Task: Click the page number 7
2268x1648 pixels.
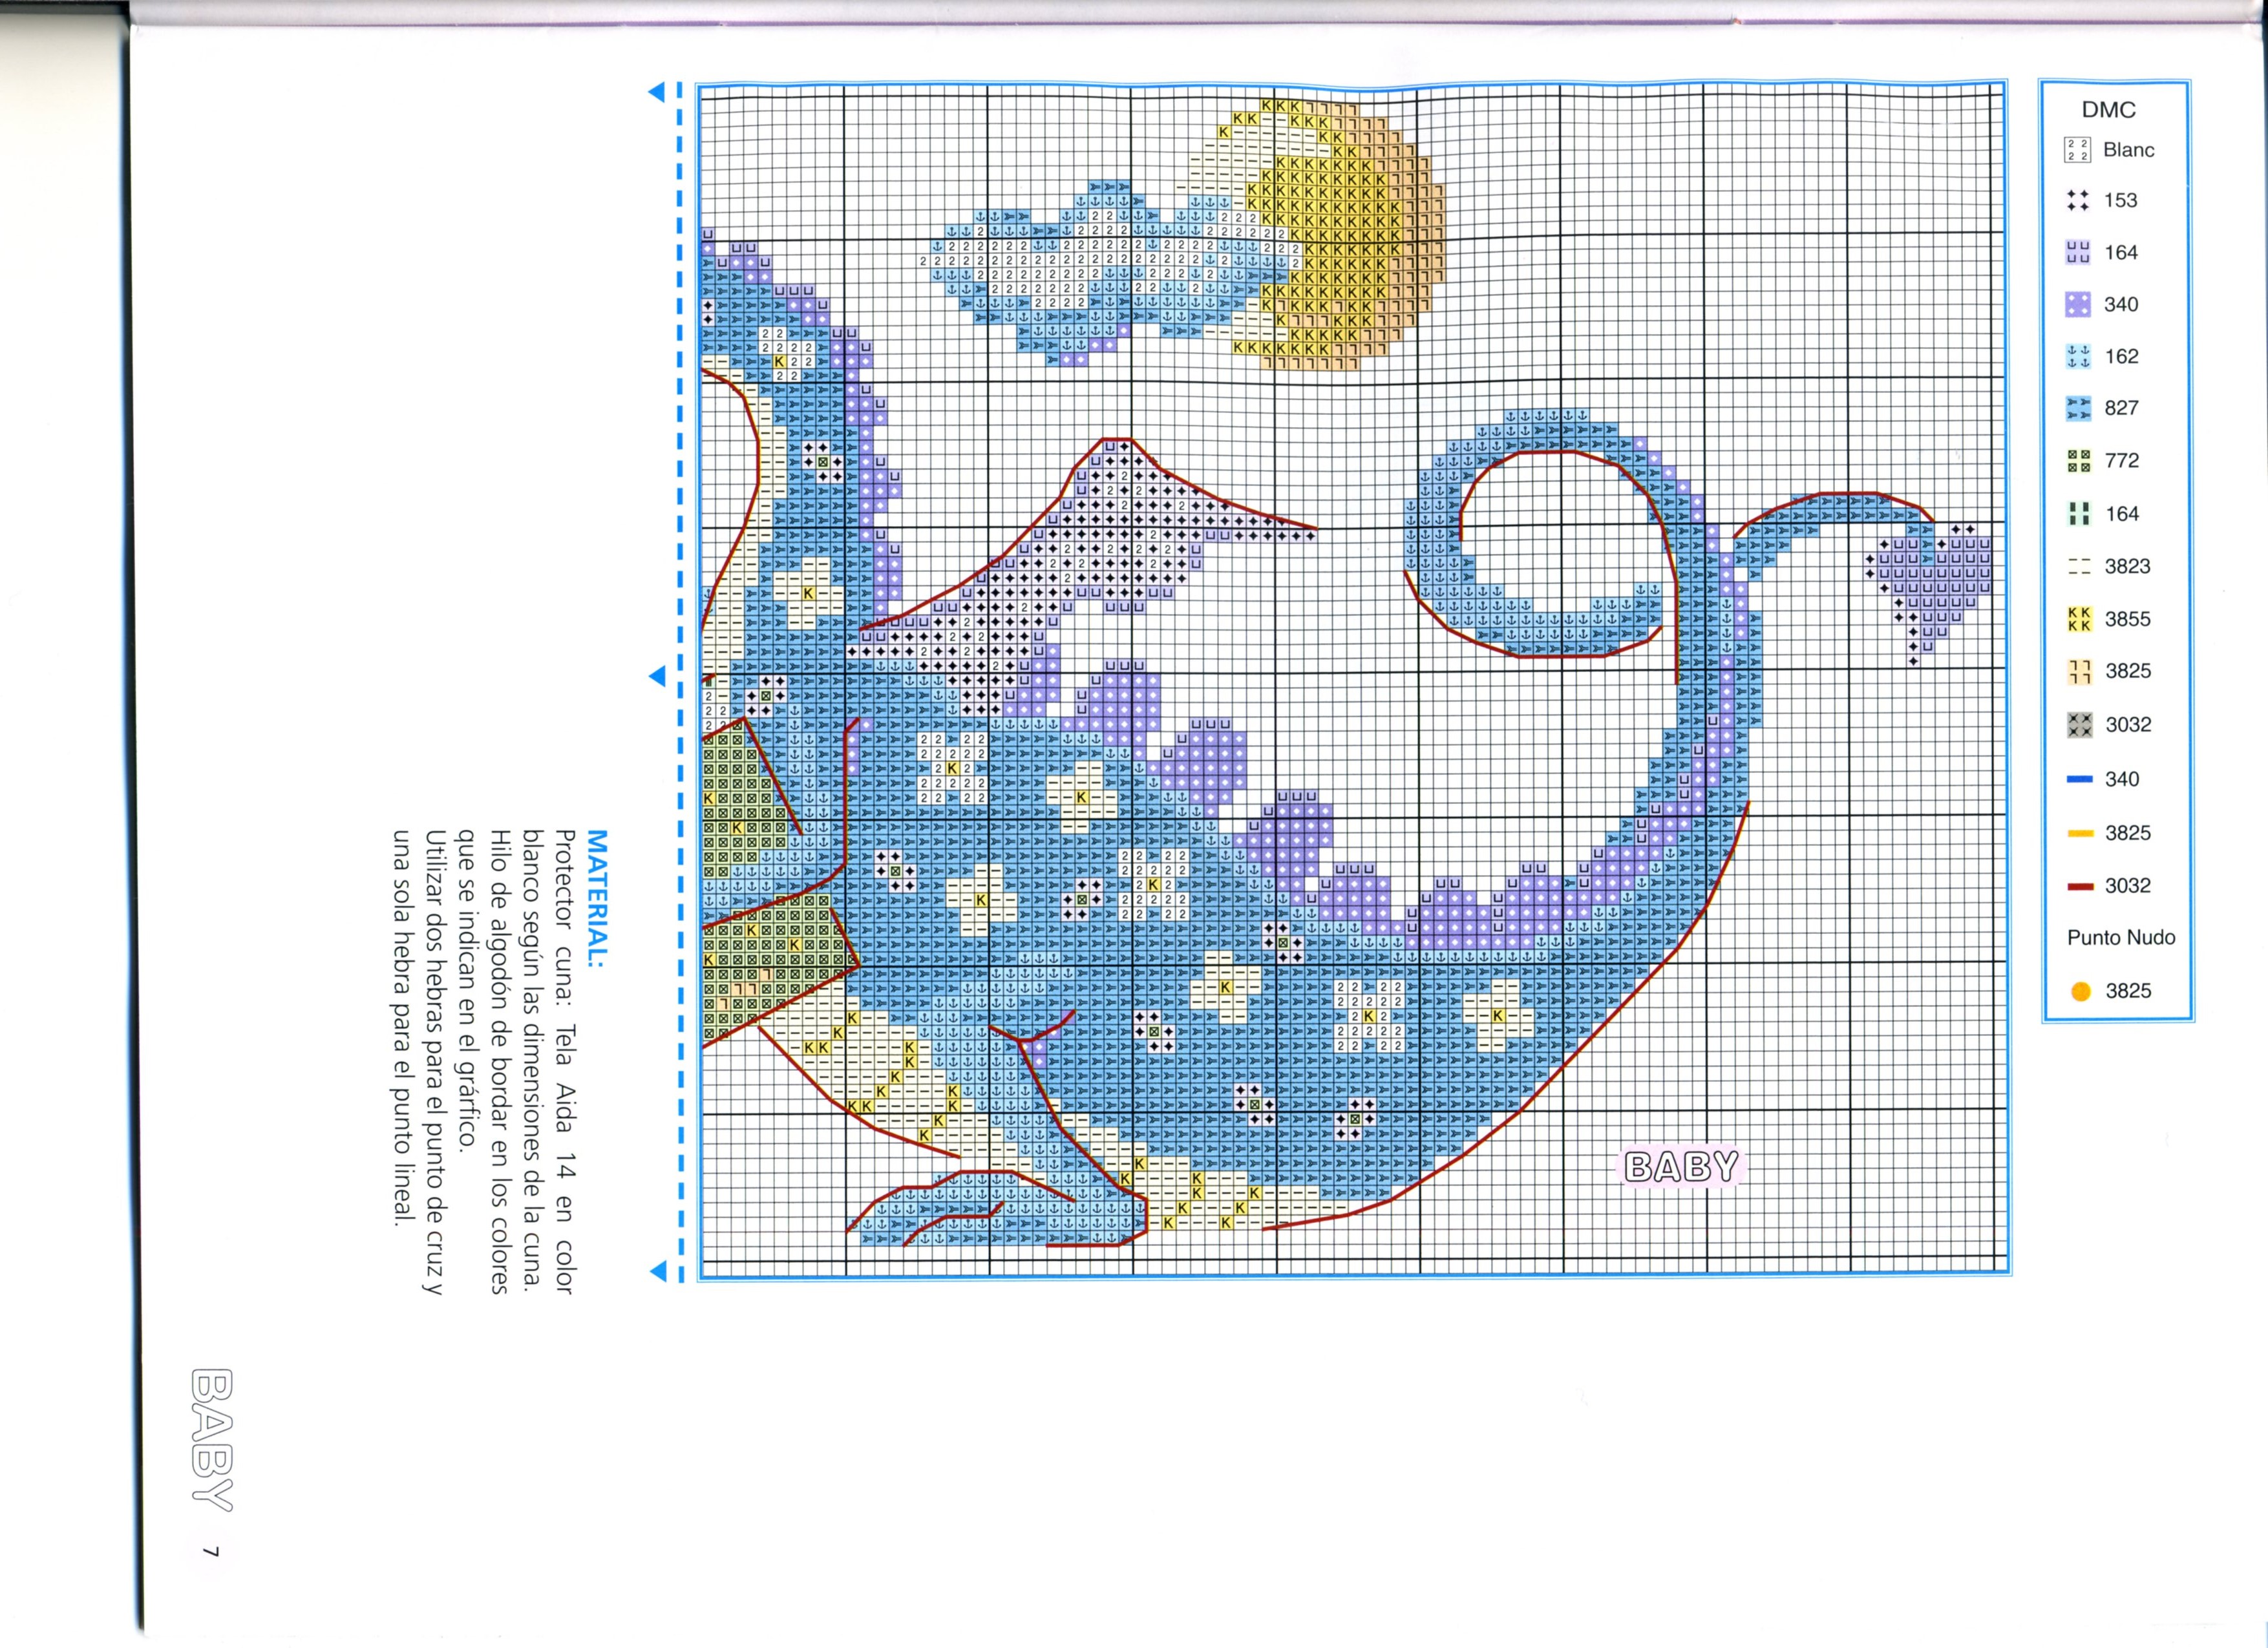Action: coord(211,1552)
